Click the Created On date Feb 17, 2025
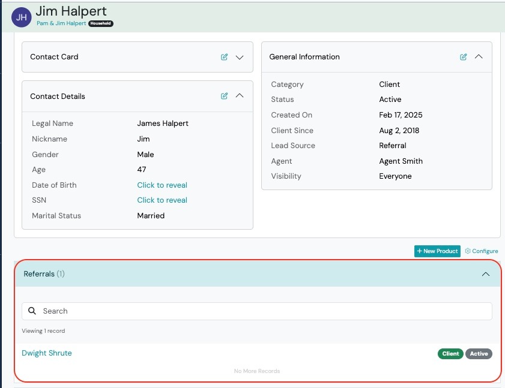Image resolution: width=505 pixels, height=388 pixels. pos(401,115)
